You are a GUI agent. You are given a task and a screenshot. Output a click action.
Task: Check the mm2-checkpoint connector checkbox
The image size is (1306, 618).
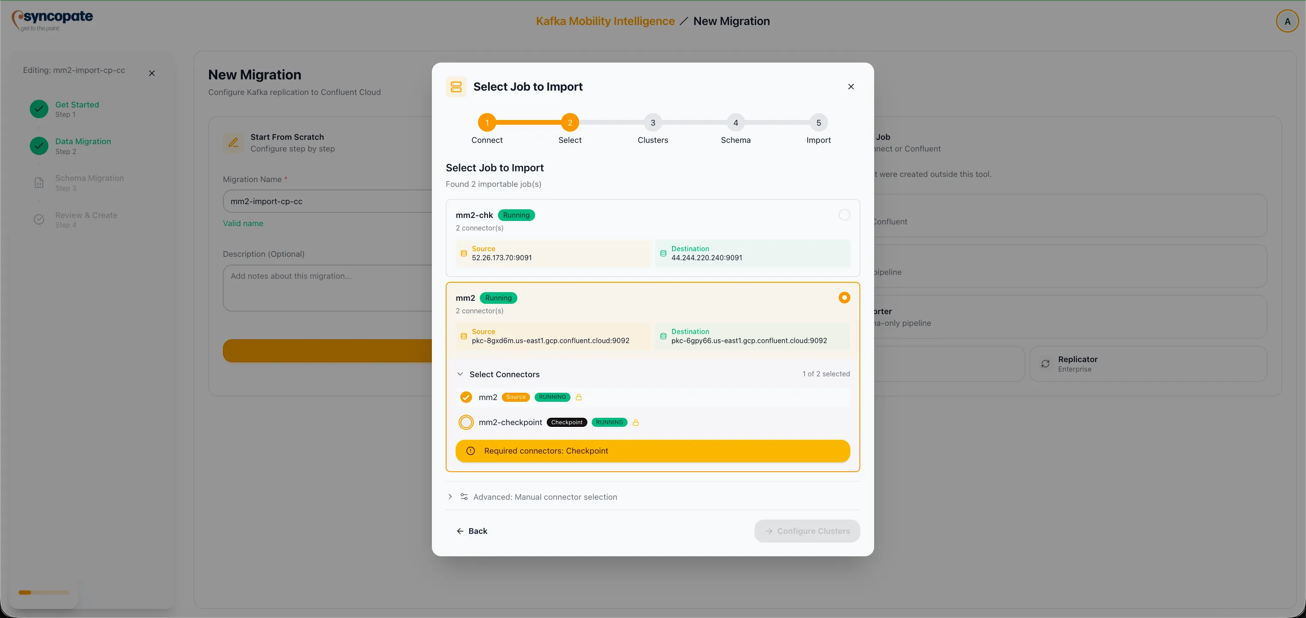[466, 422]
